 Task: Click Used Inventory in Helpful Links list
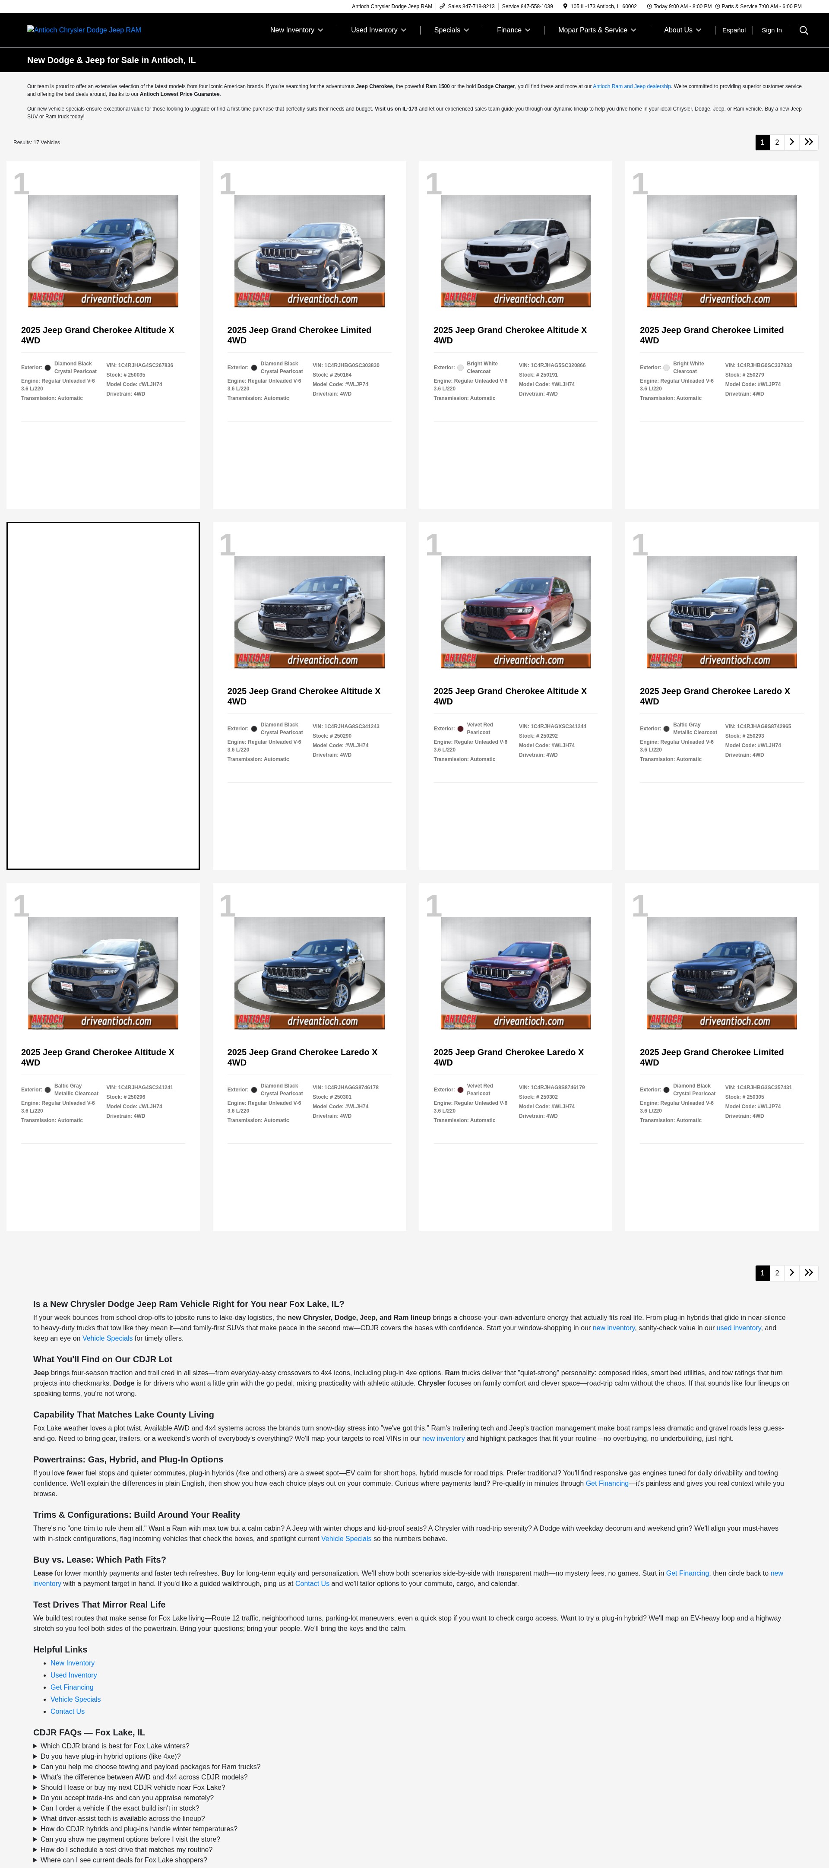[x=73, y=1675]
